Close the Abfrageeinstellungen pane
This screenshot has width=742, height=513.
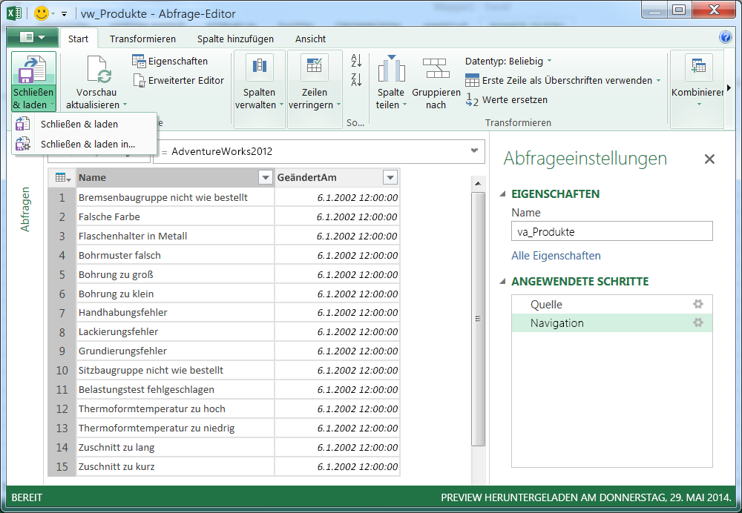point(709,159)
